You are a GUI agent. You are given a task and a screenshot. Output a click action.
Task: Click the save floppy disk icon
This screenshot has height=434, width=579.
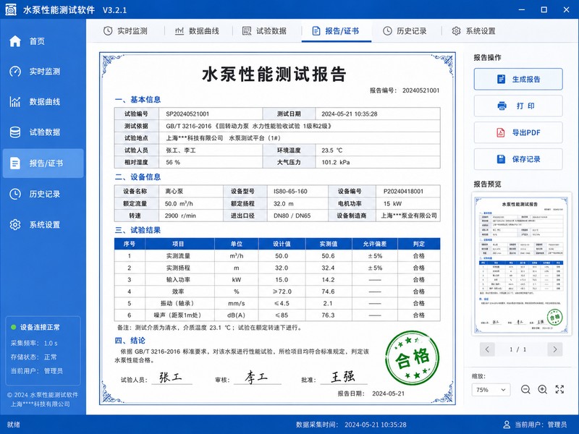(501, 159)
